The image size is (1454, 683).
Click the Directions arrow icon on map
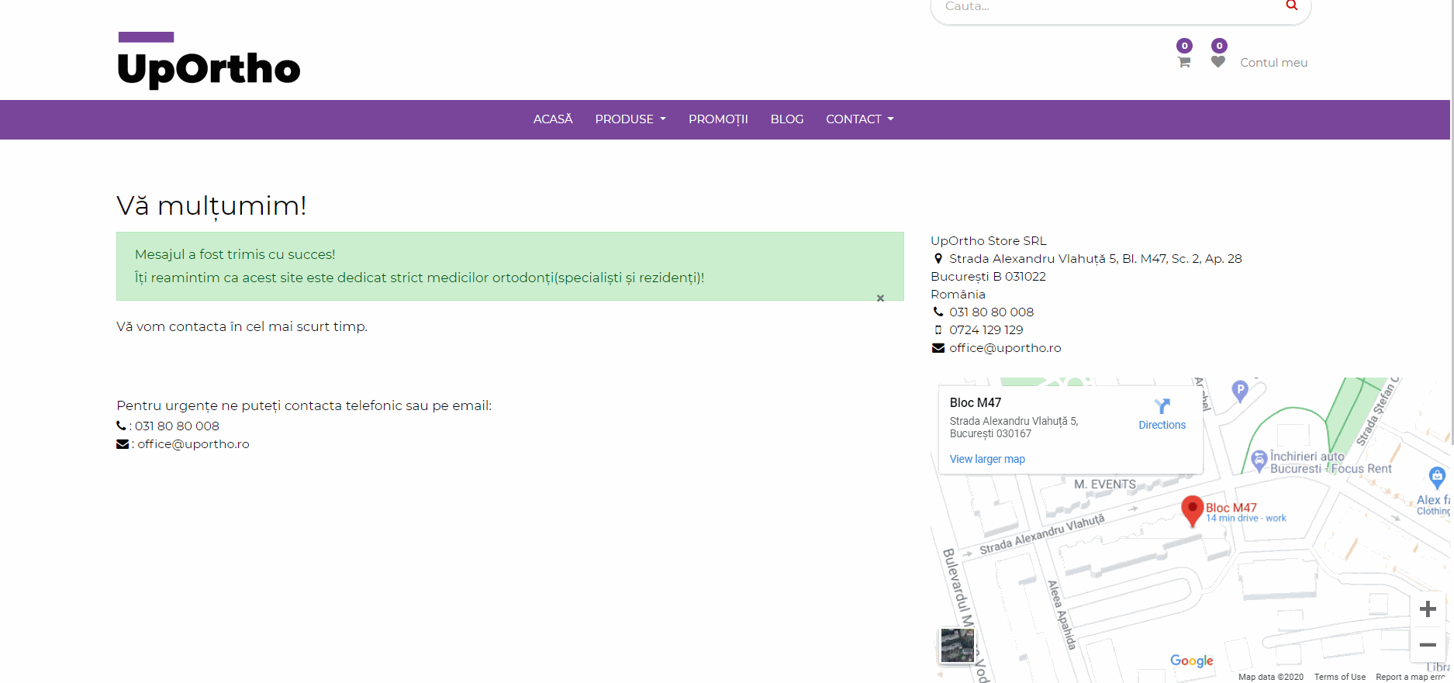[x=1162, y=406]
